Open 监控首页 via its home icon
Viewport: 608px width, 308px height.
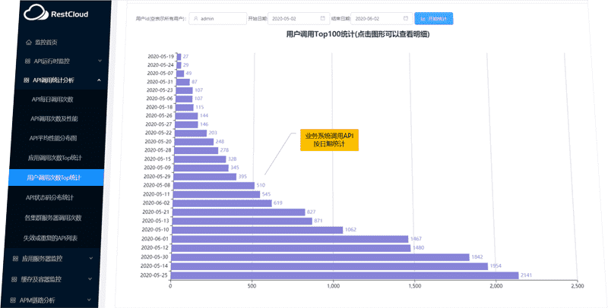(29, 42)
